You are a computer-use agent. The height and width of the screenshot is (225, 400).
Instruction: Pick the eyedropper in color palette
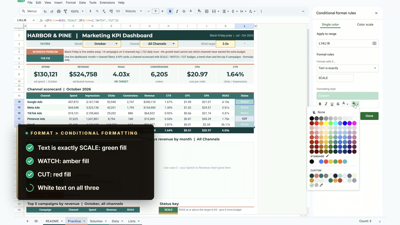(x=321, y=185)
